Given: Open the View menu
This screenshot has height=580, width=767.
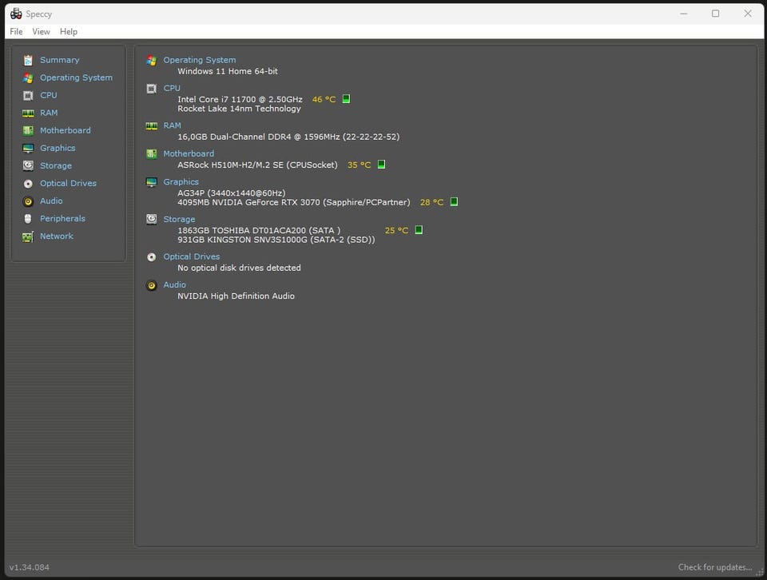Looking at the screenshot, I should 41,31.
